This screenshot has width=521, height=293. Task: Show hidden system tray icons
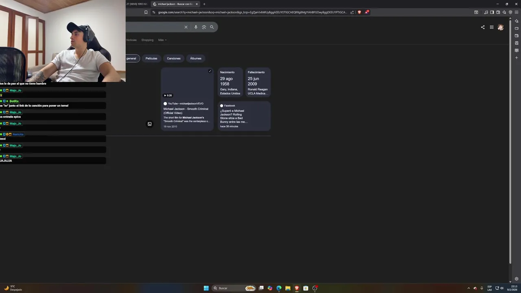click(468, 288)
